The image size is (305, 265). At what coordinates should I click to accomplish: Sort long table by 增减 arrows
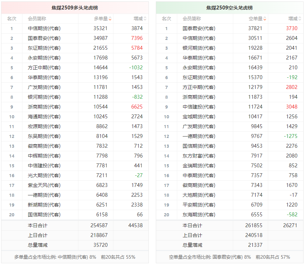point(145,19)
